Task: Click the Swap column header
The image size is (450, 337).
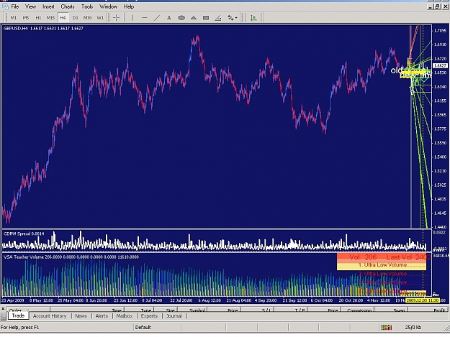Action: [392, 310]
